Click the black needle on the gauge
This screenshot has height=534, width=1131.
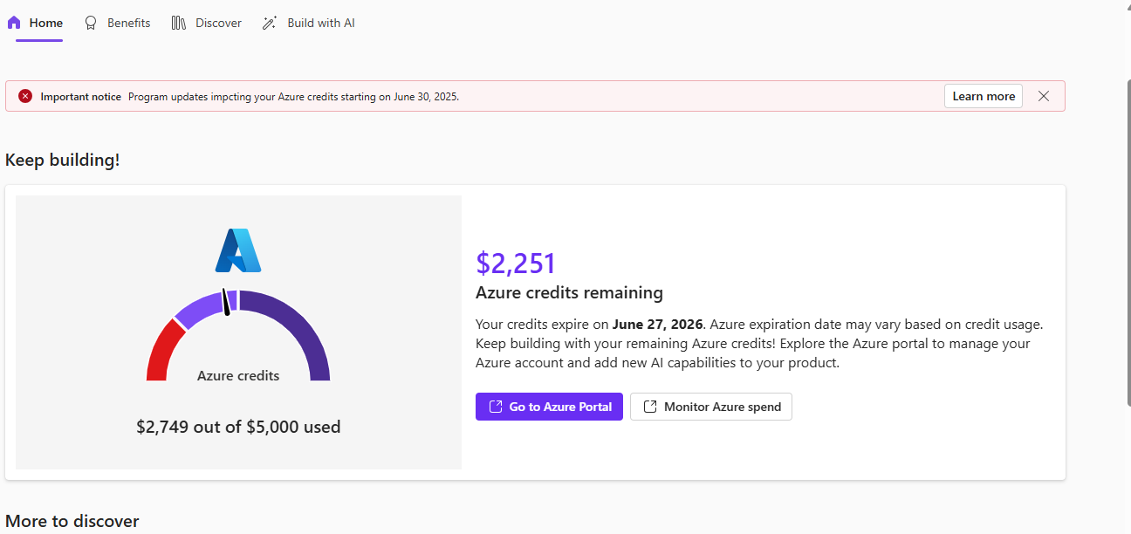(226, 302)
